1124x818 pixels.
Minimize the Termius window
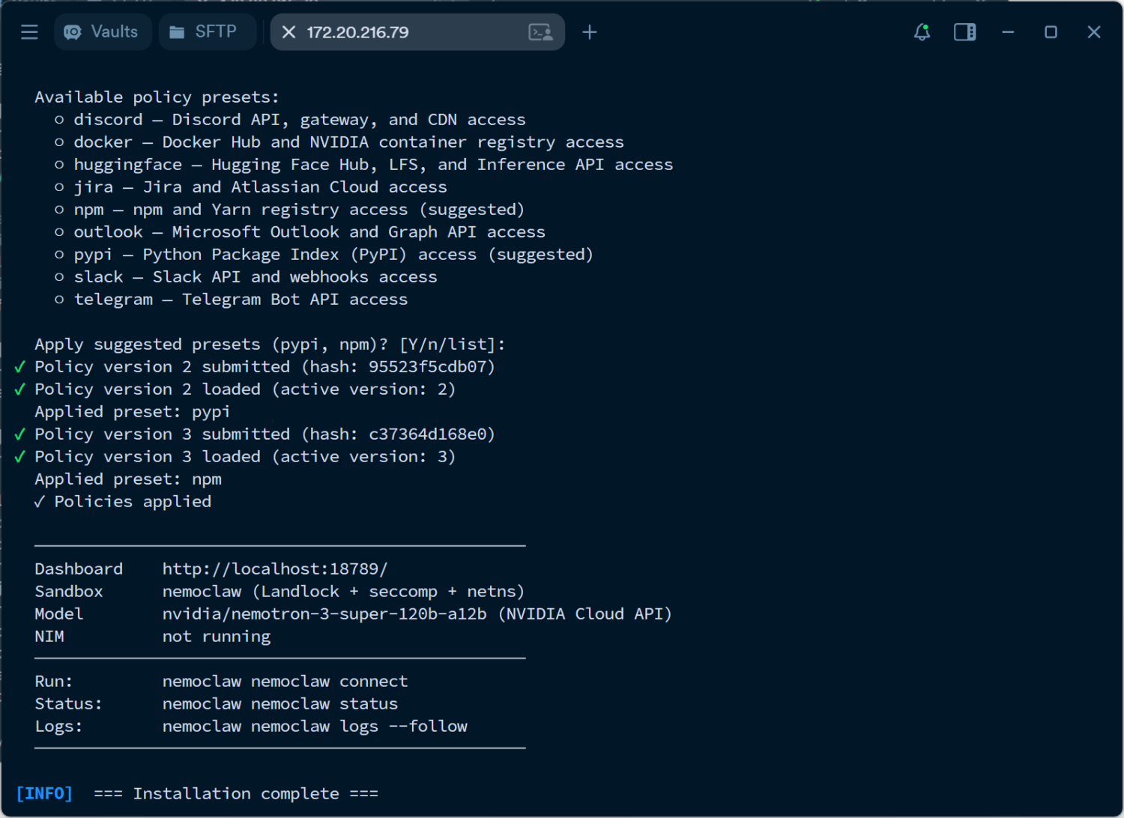tap(1008, 32)
